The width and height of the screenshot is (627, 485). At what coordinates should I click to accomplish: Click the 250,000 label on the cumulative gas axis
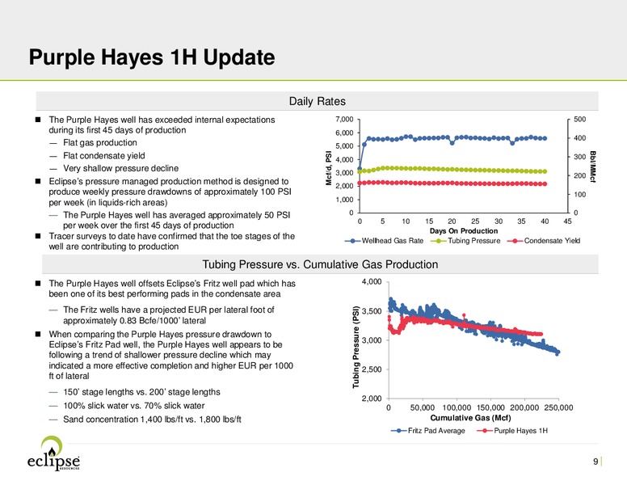(558, 407)
